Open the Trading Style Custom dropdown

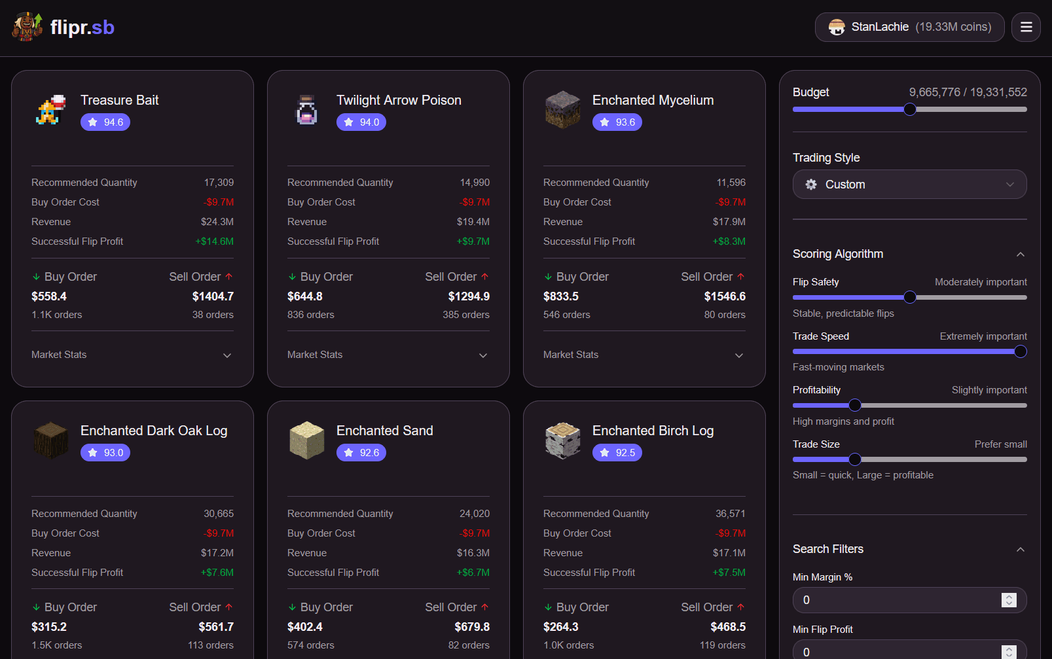pyautogui.click(x=909, y=185)
